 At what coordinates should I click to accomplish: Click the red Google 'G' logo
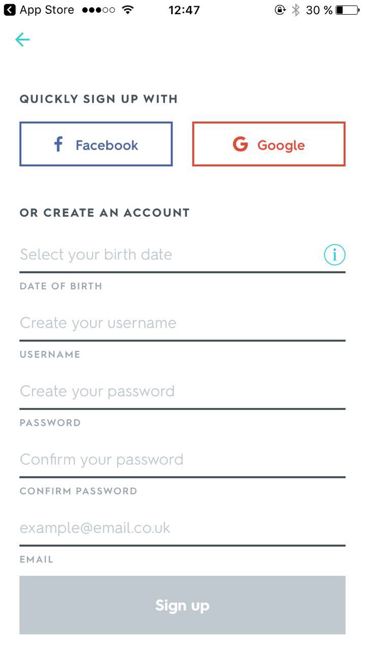(x=240, y=144)
